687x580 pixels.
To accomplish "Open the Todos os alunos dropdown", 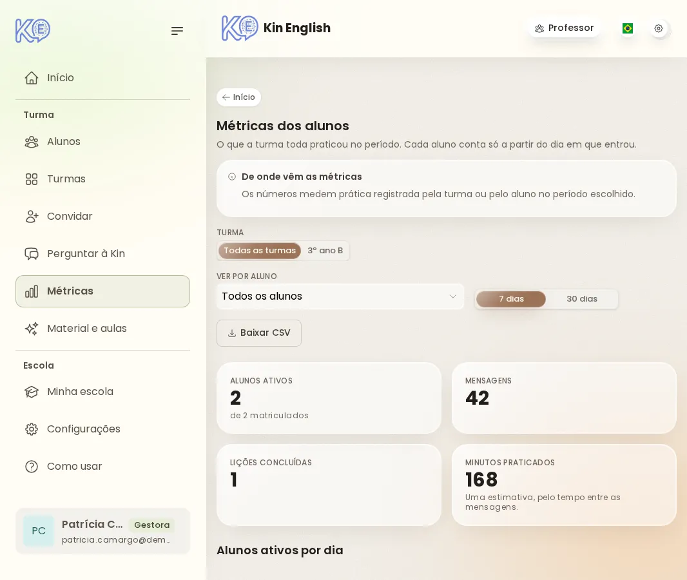I will pos(340,296).
